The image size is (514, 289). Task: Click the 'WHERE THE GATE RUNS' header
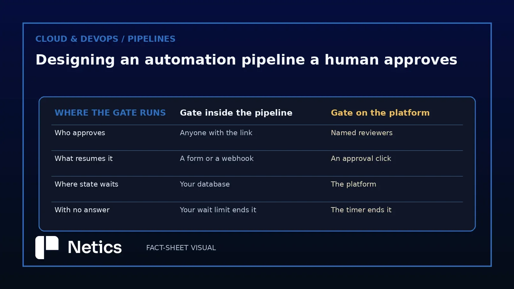coord(110,113)
